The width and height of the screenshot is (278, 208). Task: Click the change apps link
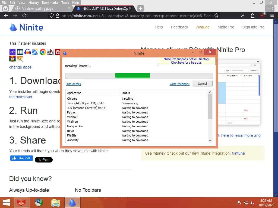(20, 67)
